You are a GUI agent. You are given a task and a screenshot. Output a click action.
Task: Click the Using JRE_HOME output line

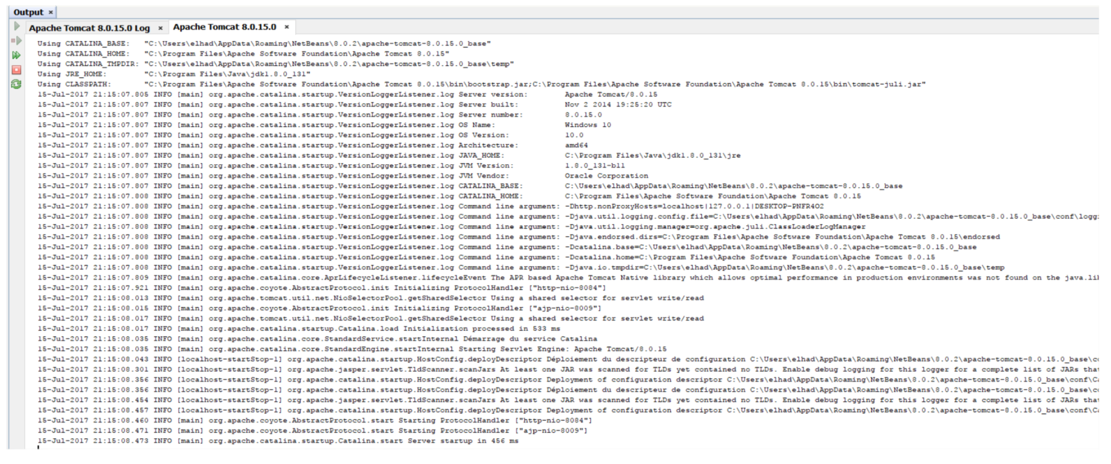click(x=173, y=74)
